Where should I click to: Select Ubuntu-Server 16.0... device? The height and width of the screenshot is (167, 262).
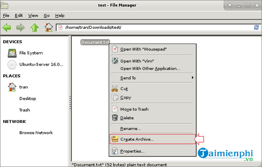point(41,64)
